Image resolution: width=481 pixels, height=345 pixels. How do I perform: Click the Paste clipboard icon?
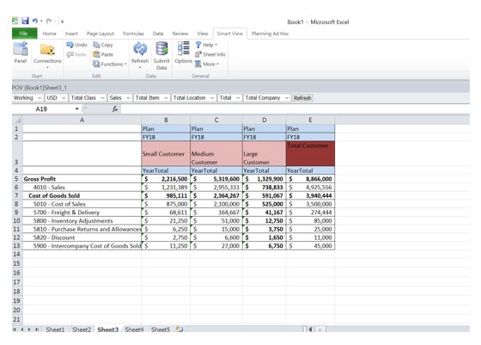coord(96,54)
